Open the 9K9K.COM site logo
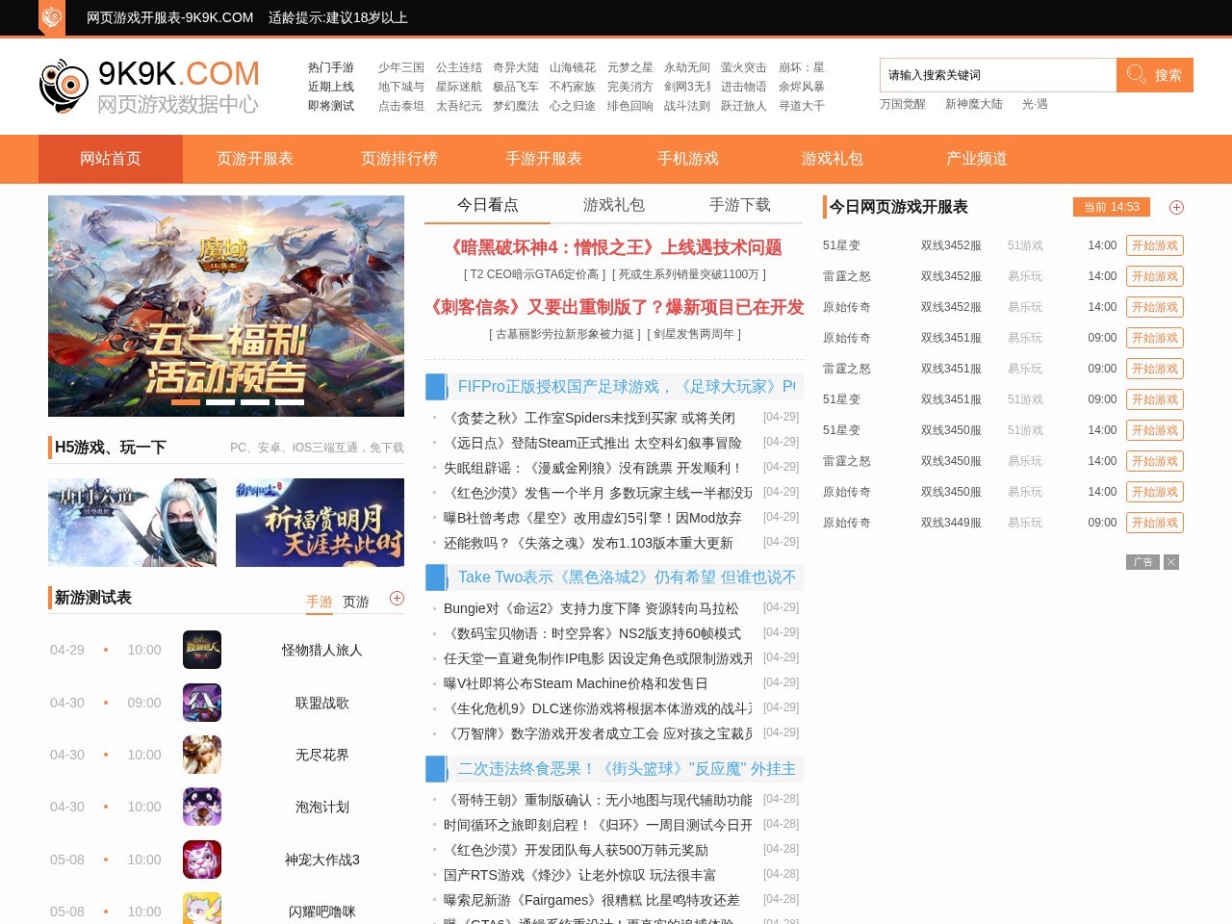This screenshot has height=924, width=1232. [149, 87]
